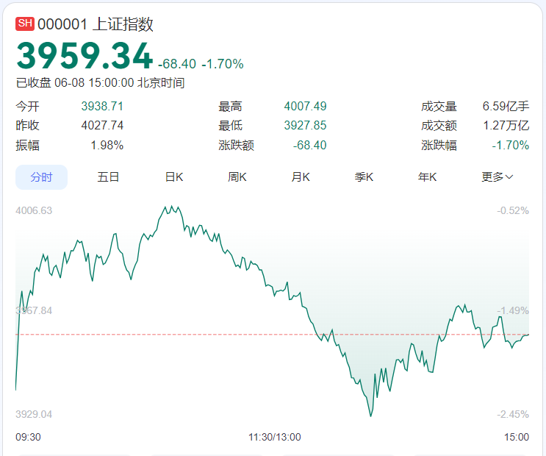Click the large 3959.34 index price
Viewport: 546px width, 456px height.
(x=85, y=56)
